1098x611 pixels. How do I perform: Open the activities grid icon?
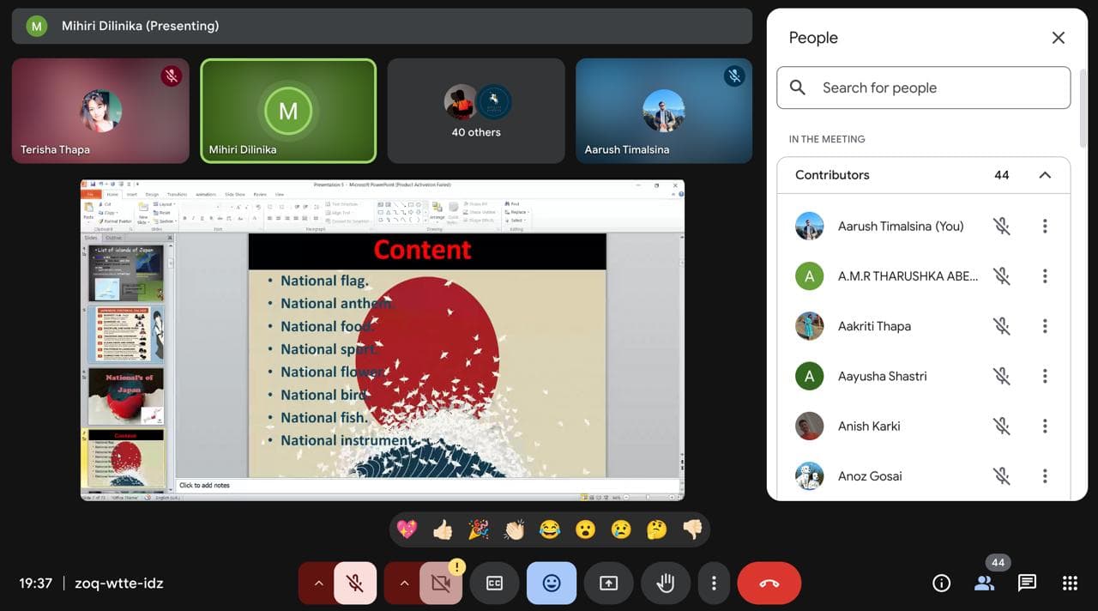[x=1070, y=584]
